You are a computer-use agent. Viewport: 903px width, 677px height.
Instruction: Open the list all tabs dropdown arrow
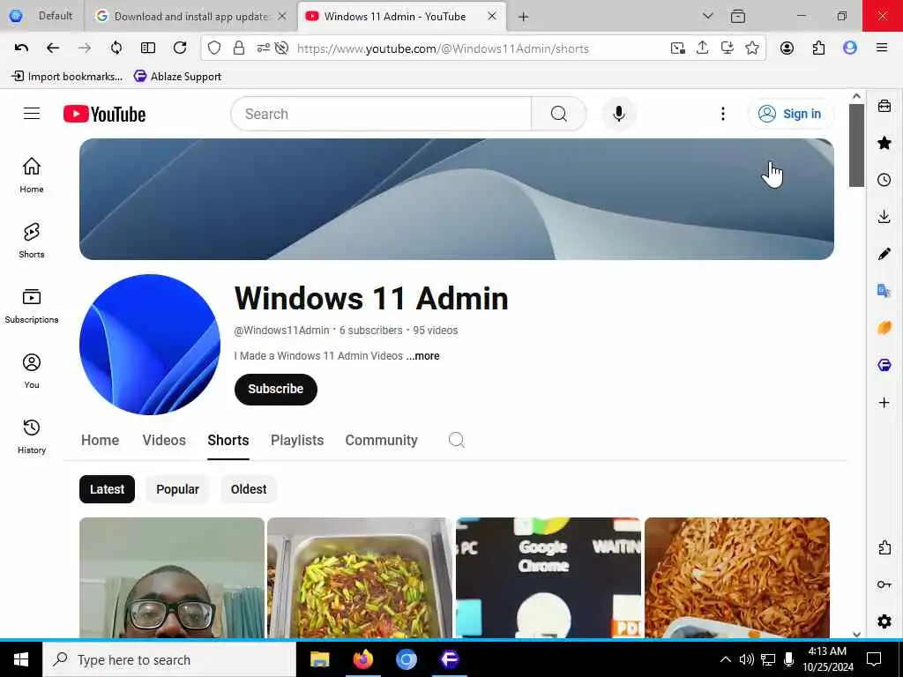[x=708, y=16]
